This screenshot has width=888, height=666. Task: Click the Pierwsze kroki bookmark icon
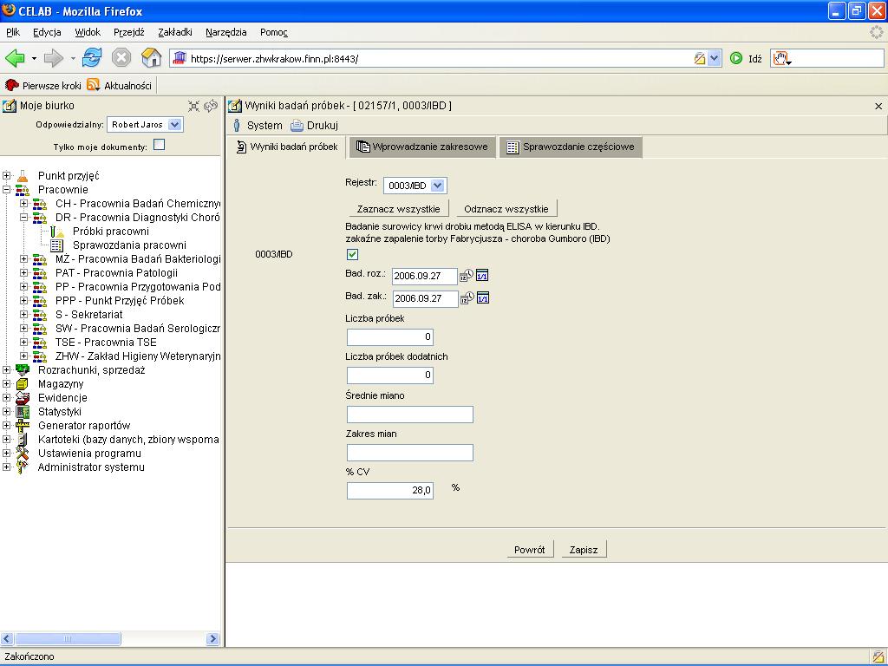[x=11, y=85]
